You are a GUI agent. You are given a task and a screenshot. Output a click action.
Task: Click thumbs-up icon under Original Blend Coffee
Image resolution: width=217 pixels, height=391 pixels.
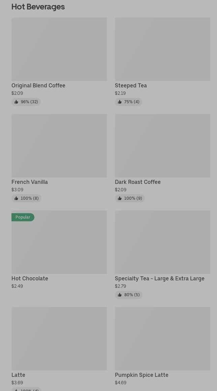pyautogui.click(x=16, y=102)
